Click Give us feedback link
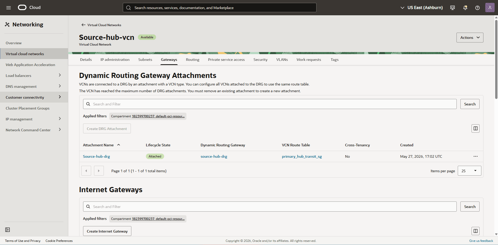Image resolution: width=498 pixels, height=245 pixels. pos(481,241)
